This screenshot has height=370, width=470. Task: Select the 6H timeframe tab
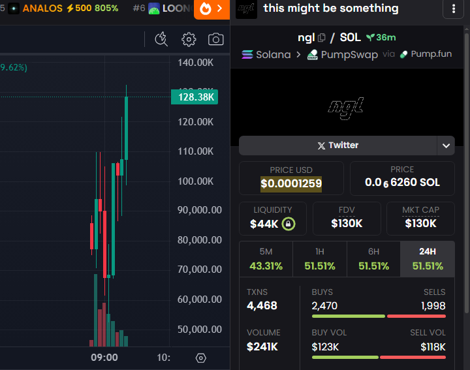[x=373, y=259]
